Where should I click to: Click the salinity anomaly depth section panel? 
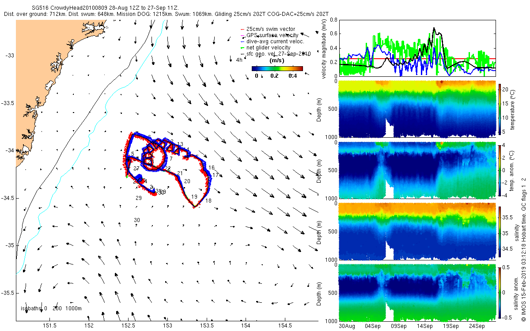[x=417, y=293]
